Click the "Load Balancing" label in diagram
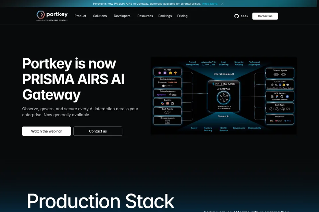The image size is (319, 212). pos(224,63)
